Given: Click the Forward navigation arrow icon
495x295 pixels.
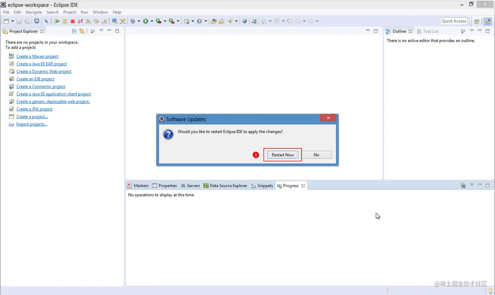Looking at the screenshot, I should pyautogui.click(x=311, y=21).
